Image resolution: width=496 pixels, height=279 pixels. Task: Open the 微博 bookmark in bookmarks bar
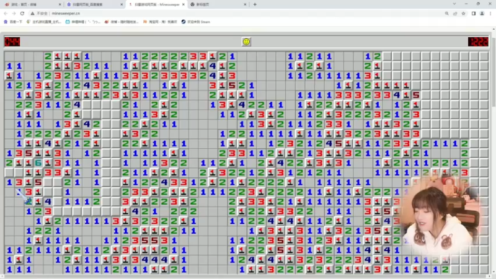122,22
